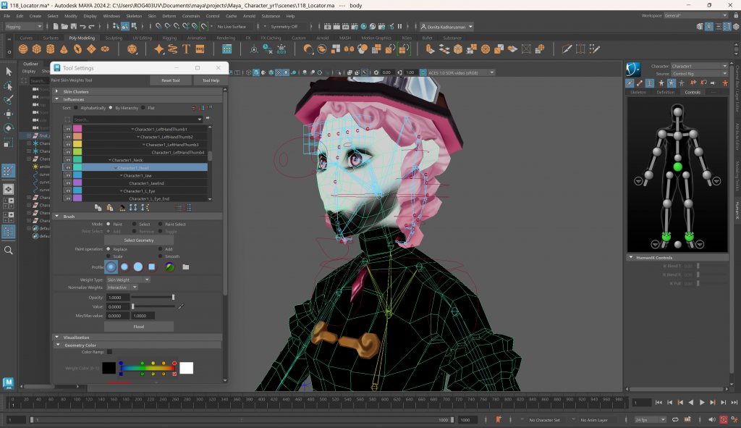Click the Sweep Mesh shelf icon
741x428 pixels.
(x=172, y=49)
